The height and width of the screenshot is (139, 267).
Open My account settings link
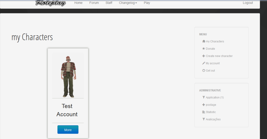(213, 63)
